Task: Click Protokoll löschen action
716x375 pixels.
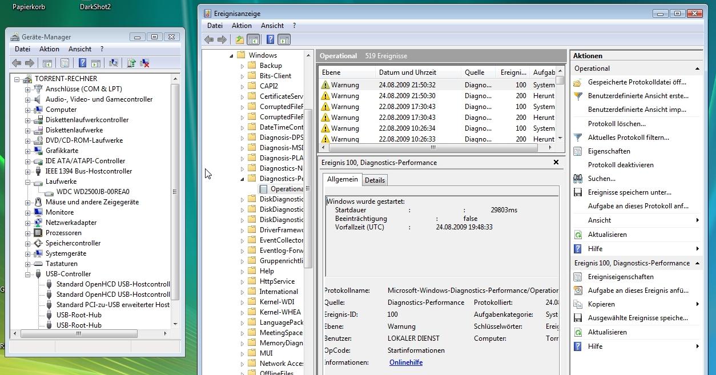Action: pyautogui.click(x=617, y=124)
